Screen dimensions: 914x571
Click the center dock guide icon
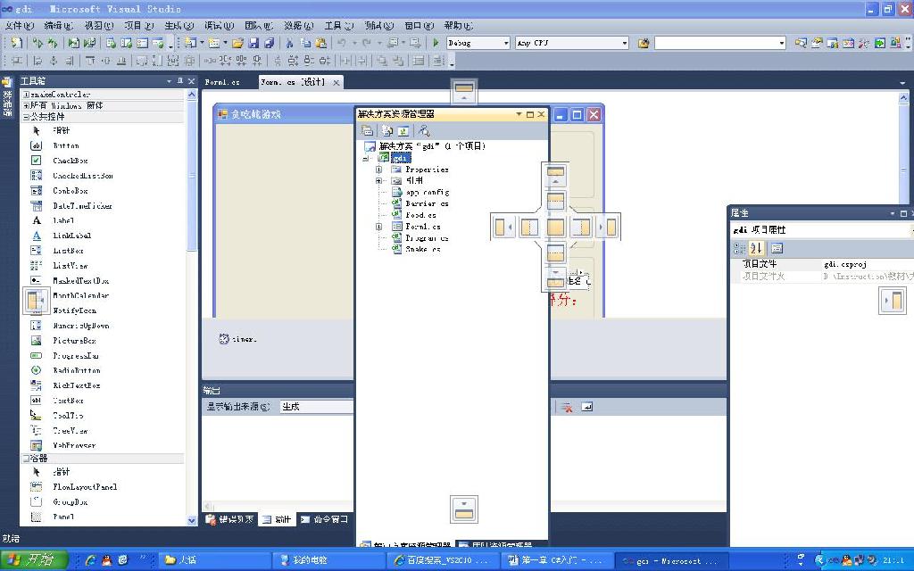coord(555,228)
